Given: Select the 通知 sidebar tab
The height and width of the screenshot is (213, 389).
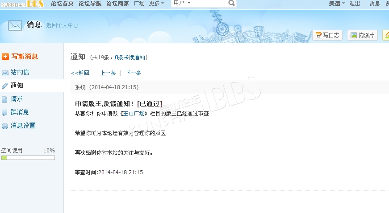Looking at the screenshot, I should tap(17, 86).
